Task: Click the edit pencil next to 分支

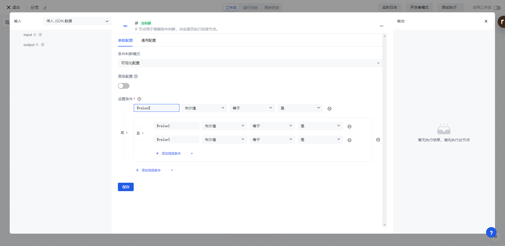Action: click(x=45, y=8)
